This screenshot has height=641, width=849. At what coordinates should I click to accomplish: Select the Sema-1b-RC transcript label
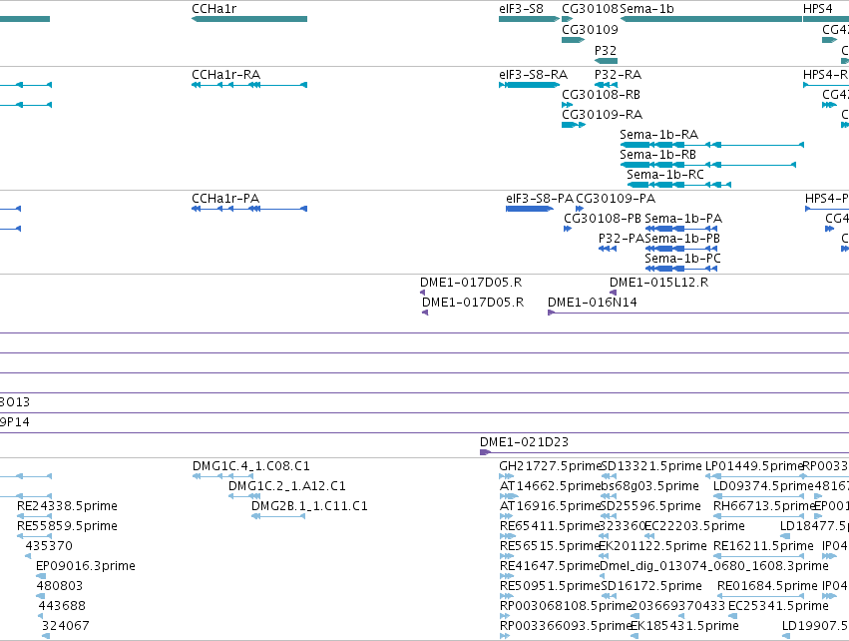tap(665, 175)
